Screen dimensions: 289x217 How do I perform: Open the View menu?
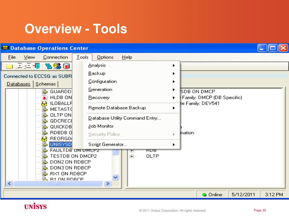pyautogui.click(x=29, y=57)
